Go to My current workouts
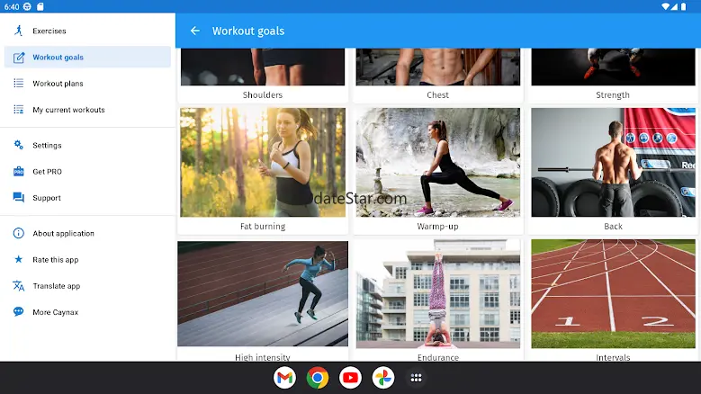The image size is (701, 394). pos(87,110)
